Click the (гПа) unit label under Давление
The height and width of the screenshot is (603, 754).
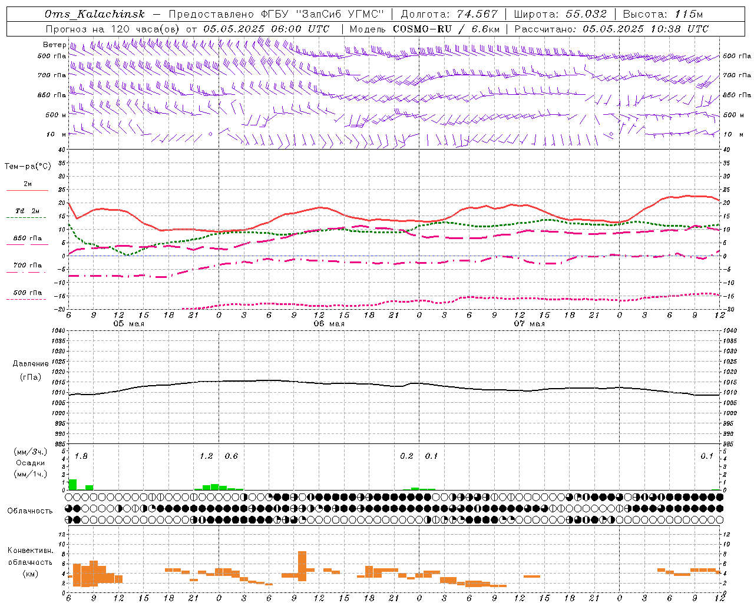point(30,377)
